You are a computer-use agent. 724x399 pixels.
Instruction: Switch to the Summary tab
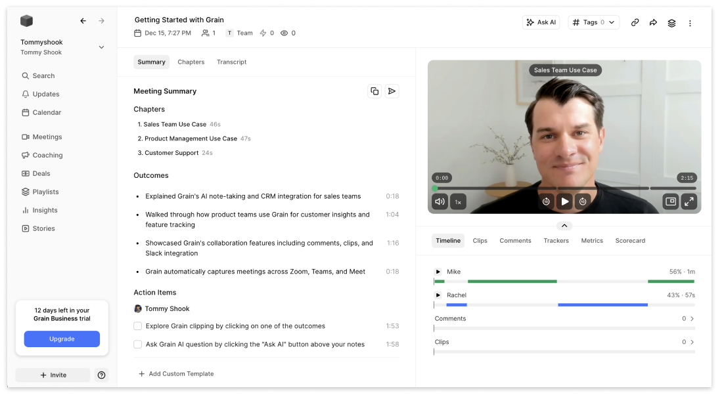152,62
